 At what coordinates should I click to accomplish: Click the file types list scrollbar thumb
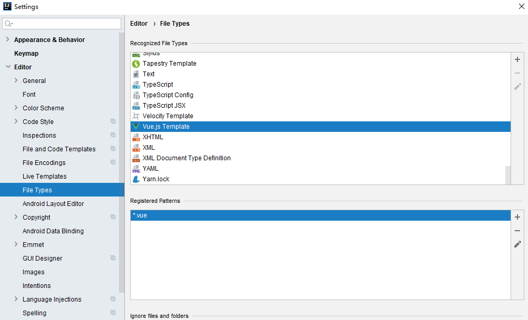(x=508, y=175)
